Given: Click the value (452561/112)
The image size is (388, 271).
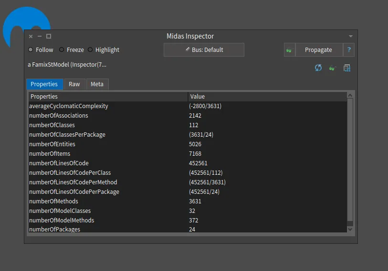Looking at the screenshot, I should (206, 173).
